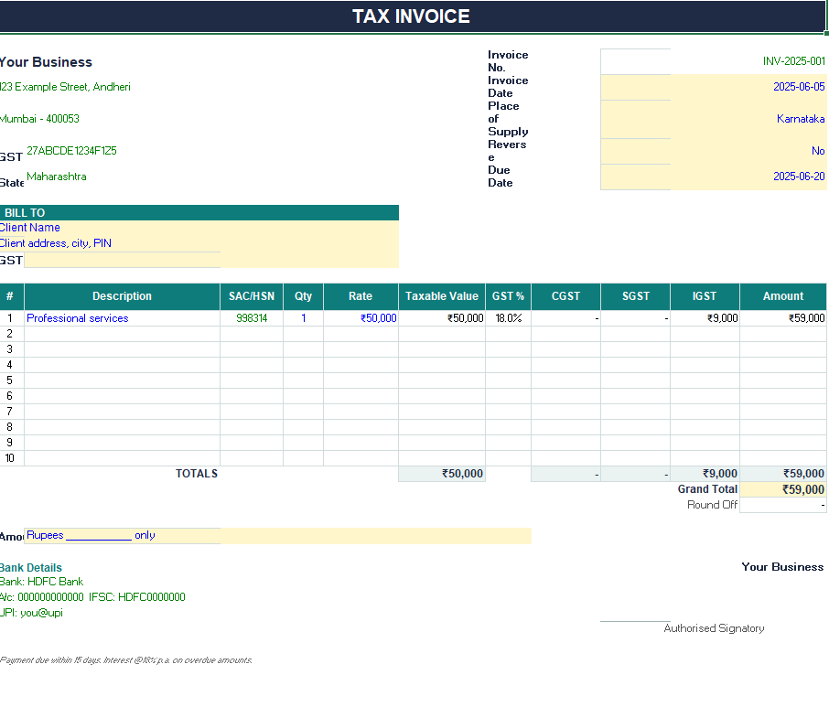This screenshot has width=829, height=707.
Task: Select the 'Invoice No.' label
Action: pyautogui.click(x=508, y=61)
